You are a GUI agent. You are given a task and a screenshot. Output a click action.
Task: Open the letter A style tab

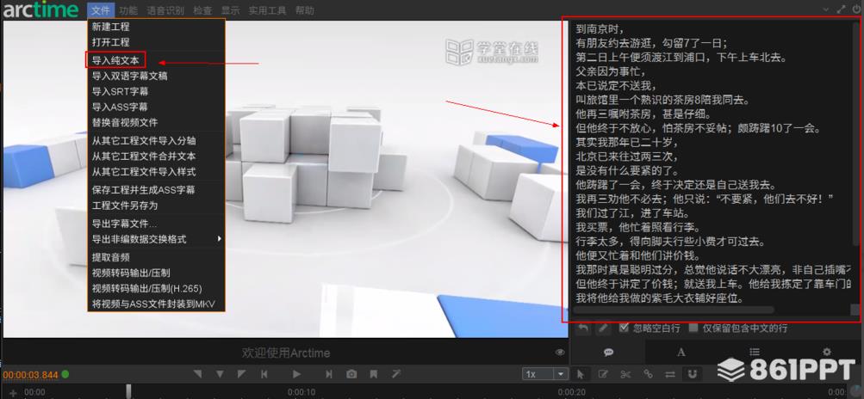click(681, 353)
